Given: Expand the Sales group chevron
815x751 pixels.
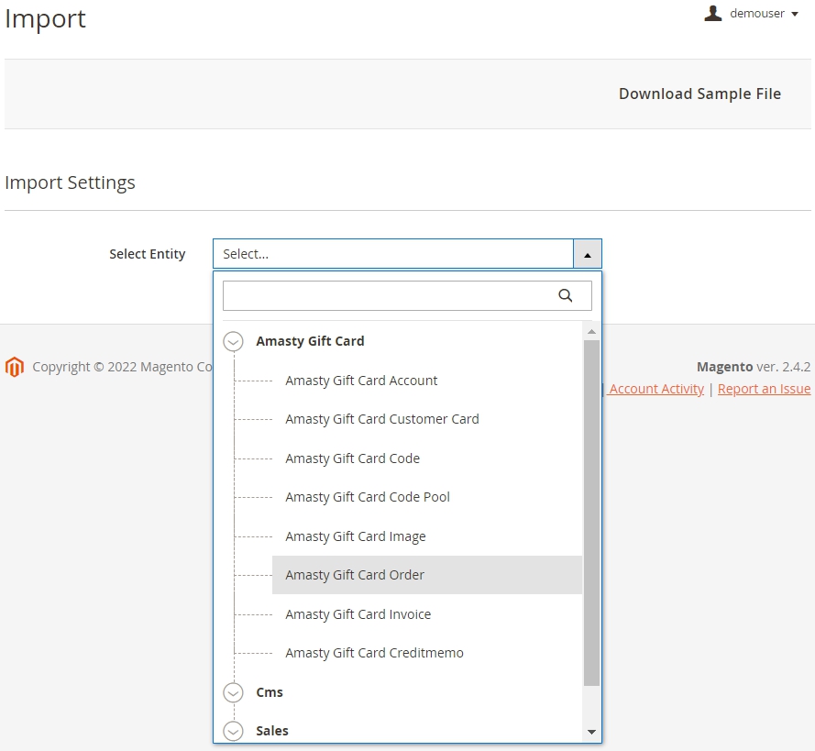Looking at the screenshot, I should pyautogui.click(x=234, y=731).
